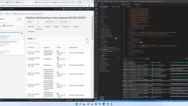Screen dimensions: 188x106
Task: Expand the OUTLINE section in VS Code
Action: pyautogui.click(x=102, y=97)
